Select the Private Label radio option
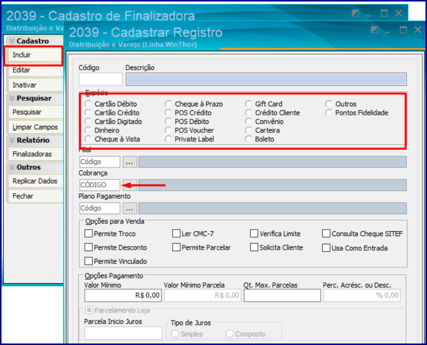 coord(168,139)
